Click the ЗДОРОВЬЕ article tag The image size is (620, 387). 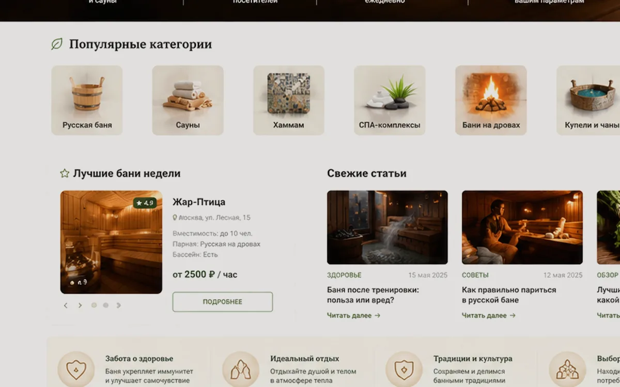click(x=344, y=275)
